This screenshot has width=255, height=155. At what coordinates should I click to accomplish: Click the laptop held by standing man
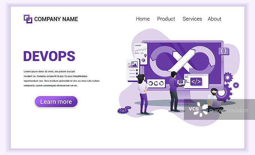click(x=181, y=82)
